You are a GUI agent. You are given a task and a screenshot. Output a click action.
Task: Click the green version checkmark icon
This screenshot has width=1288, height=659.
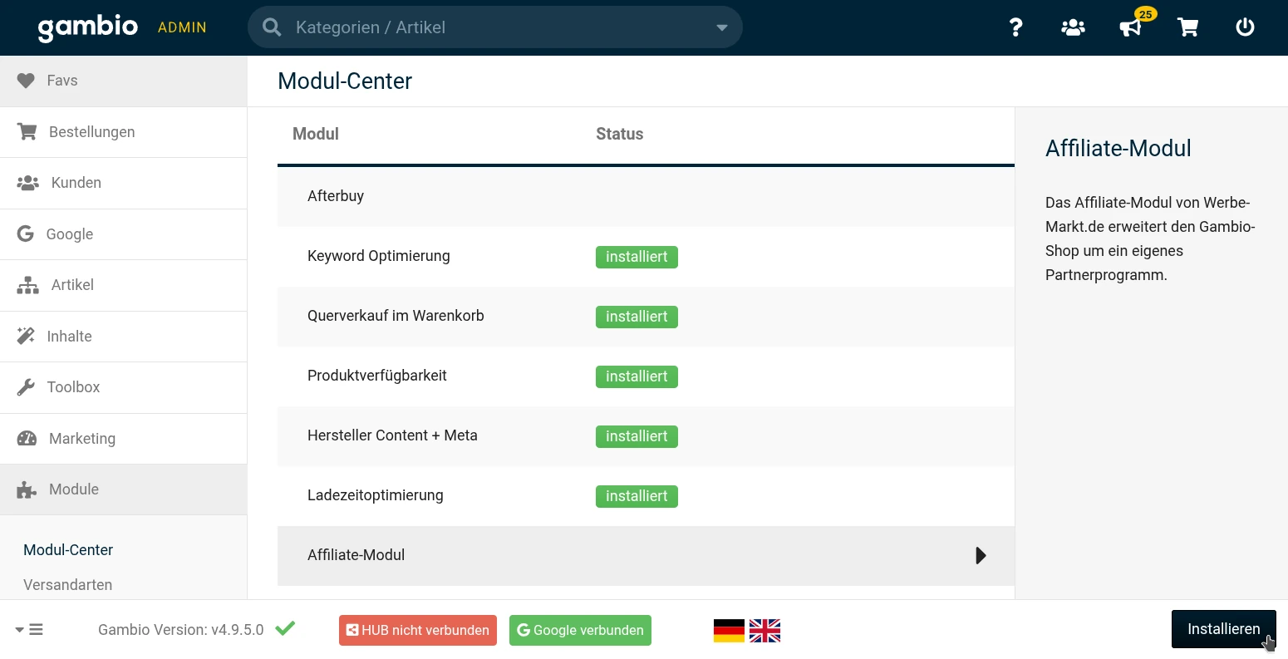click(285, 628)
